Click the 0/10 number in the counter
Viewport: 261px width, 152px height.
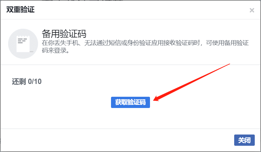click(x=35, y=81)
